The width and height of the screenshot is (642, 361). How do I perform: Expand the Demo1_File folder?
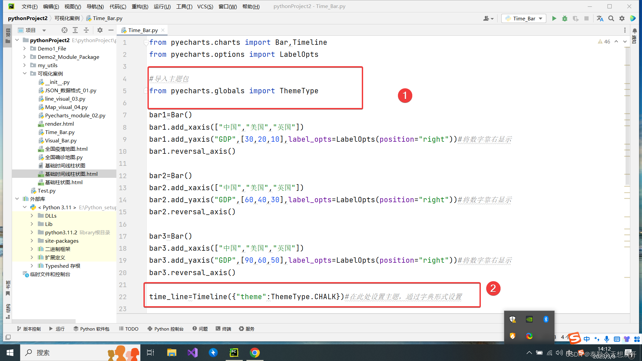tap(24, 48)
